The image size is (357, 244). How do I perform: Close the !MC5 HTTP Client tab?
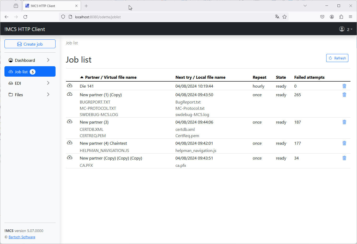coord(76,6)
